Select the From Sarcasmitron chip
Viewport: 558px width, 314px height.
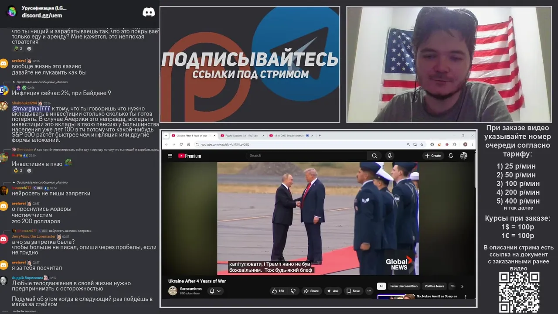pos(404,286)
